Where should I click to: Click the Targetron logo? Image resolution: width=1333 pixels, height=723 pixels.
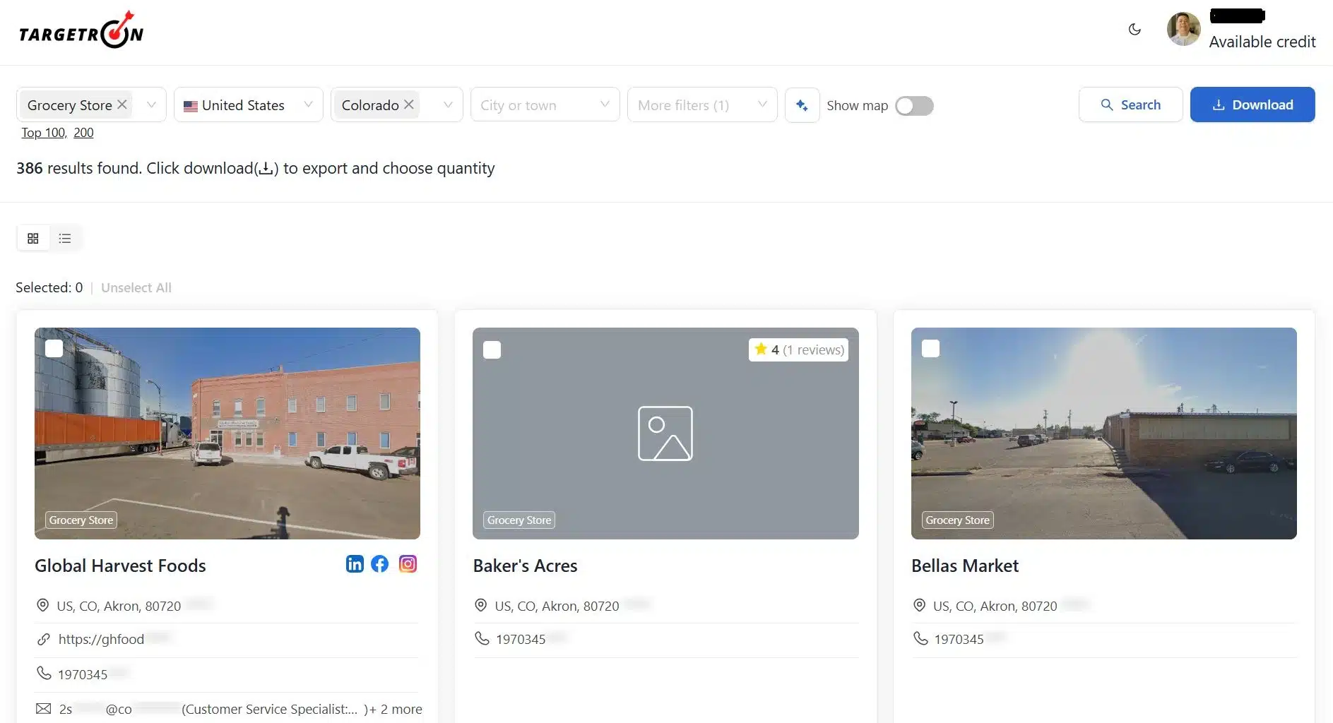[81, 30]
